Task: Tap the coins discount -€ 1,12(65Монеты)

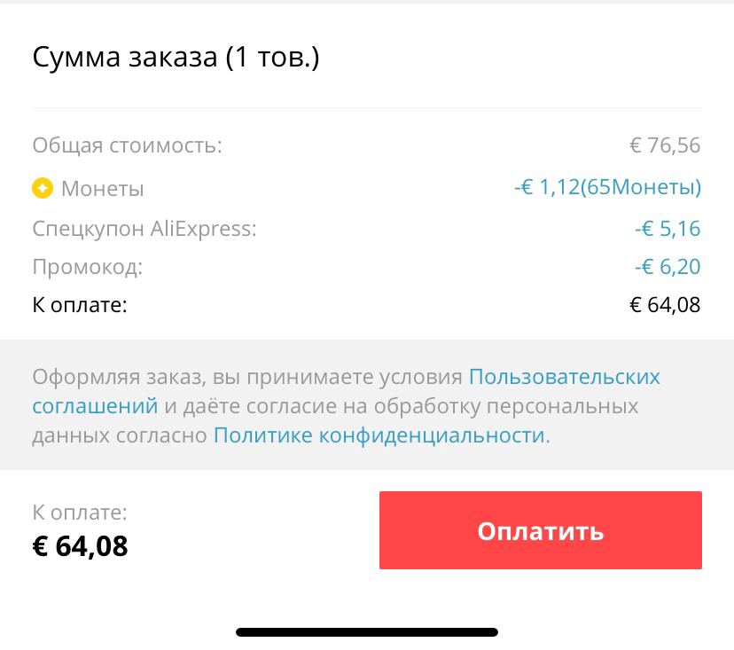Action: point(607,187)
